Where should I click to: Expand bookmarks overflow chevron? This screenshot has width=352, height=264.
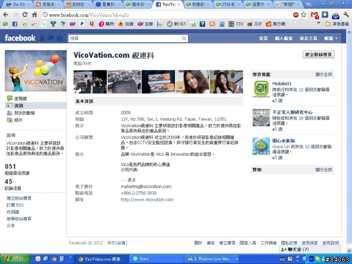coord(318,23)
